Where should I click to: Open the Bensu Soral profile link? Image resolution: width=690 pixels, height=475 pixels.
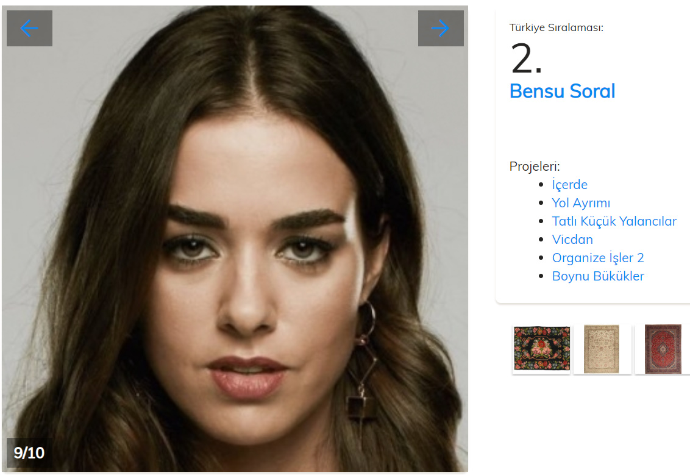[562, 91]
